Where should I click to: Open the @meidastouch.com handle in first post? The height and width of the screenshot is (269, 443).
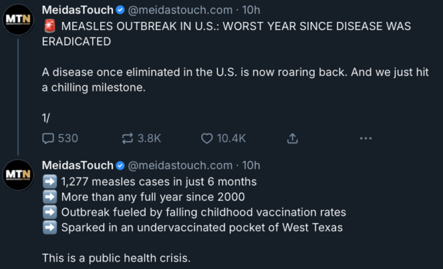pos(180,10)
